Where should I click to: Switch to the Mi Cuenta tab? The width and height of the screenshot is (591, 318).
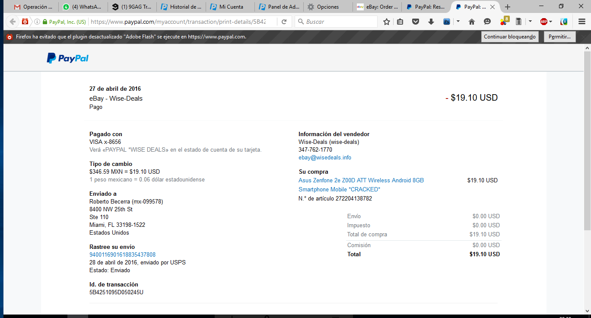pyautogui.click(x=230, y=7)
